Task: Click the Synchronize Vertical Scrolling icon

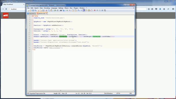Action: pos(73,10)
